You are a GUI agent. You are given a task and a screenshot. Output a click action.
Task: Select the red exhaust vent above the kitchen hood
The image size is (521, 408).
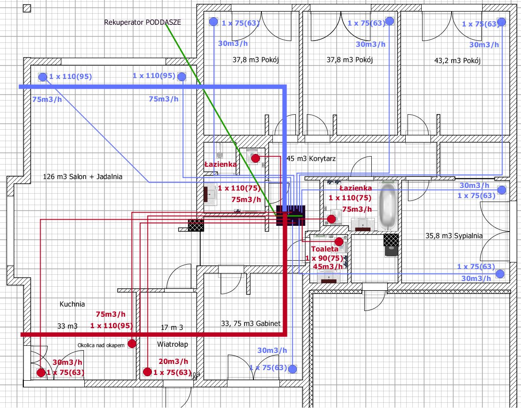[x=132, y=344]
